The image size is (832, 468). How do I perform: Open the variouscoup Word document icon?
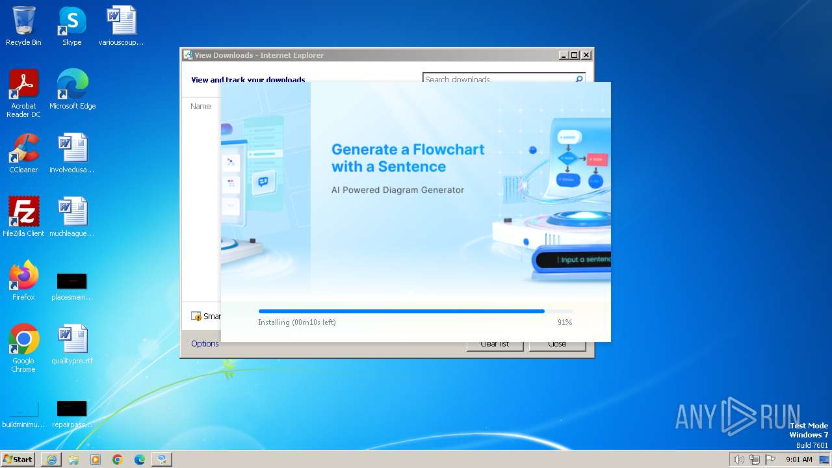tap(121, 26)
